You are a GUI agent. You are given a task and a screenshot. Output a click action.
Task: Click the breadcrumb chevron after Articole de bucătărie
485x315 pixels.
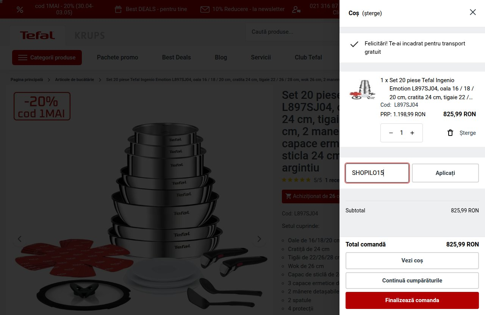(x=100, y=80)
